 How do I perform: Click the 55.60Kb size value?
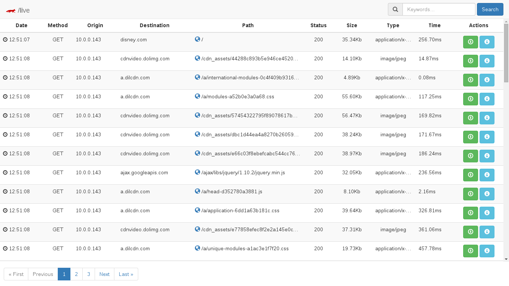[x=352, y=96]
